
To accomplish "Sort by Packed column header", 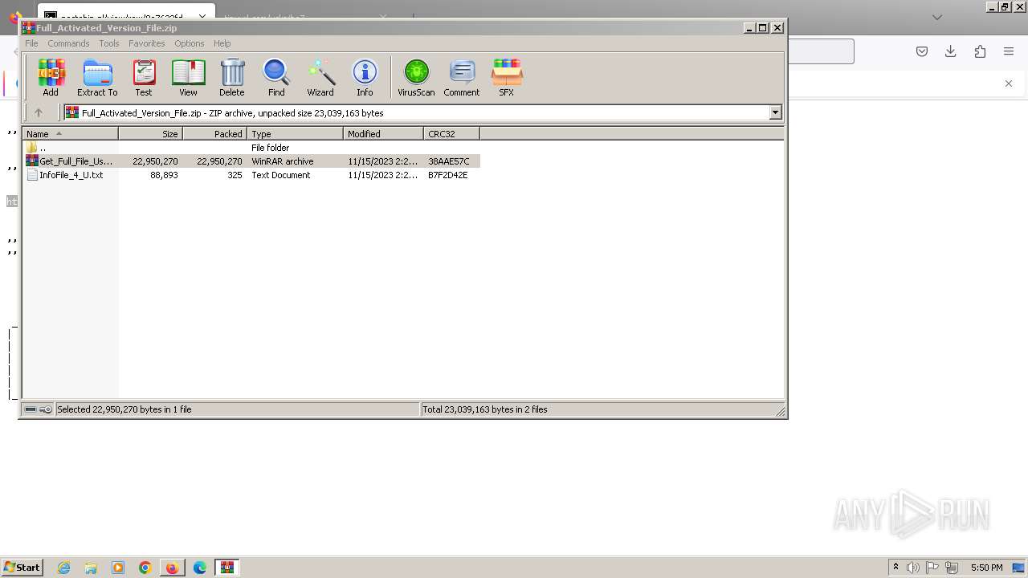I will pyautogui.click(x=215, y=134).
